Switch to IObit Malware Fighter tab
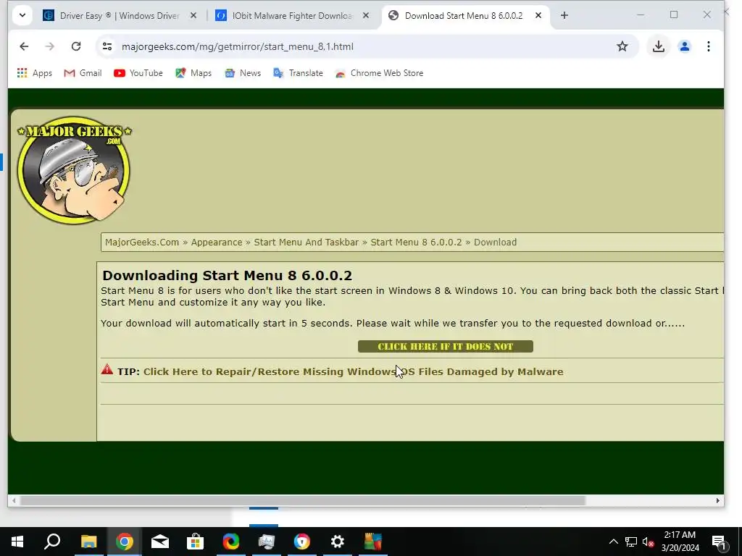This screenshot has width=742, height=556. (x=291, y=16)
